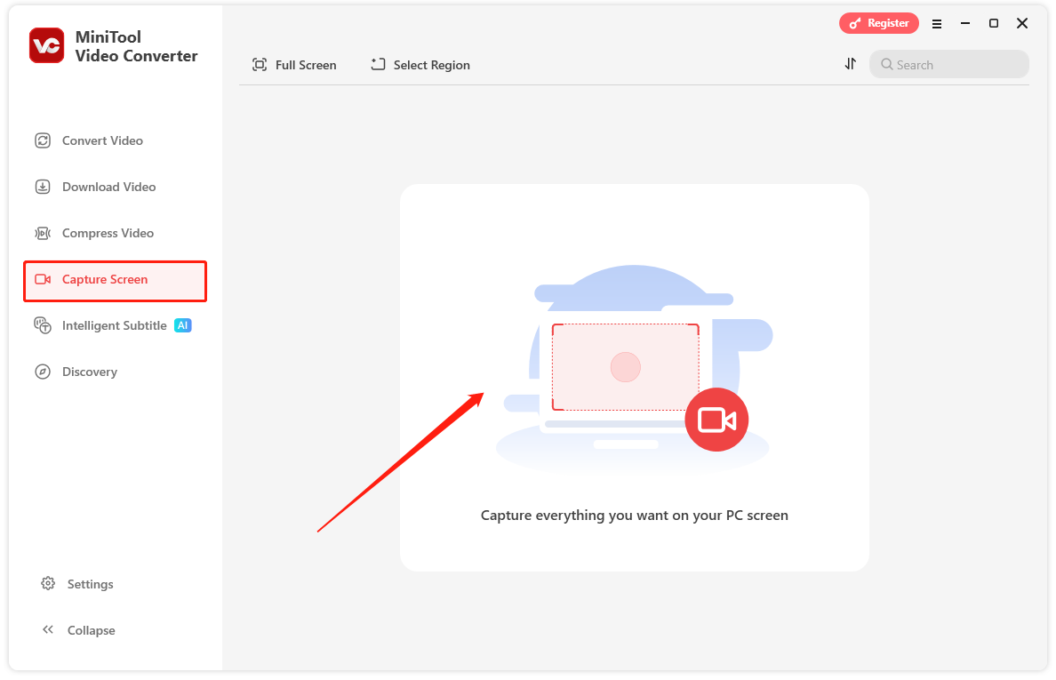Click the Compress Video icon
This screenshot has width=1056, height=680.
pyautogui.click(x=43, y=233)
